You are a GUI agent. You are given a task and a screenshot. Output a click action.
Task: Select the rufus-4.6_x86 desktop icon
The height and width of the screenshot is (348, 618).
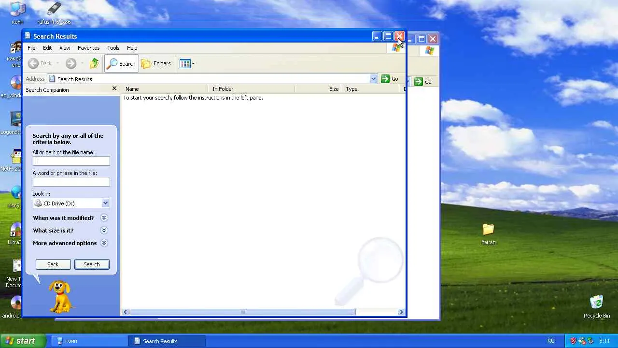pos(54,12)
